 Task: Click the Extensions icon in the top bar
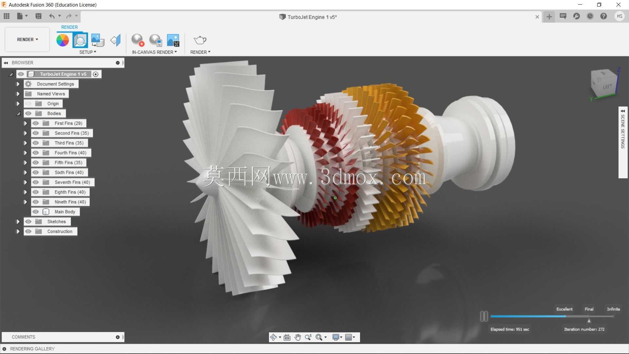click(577, 16)
